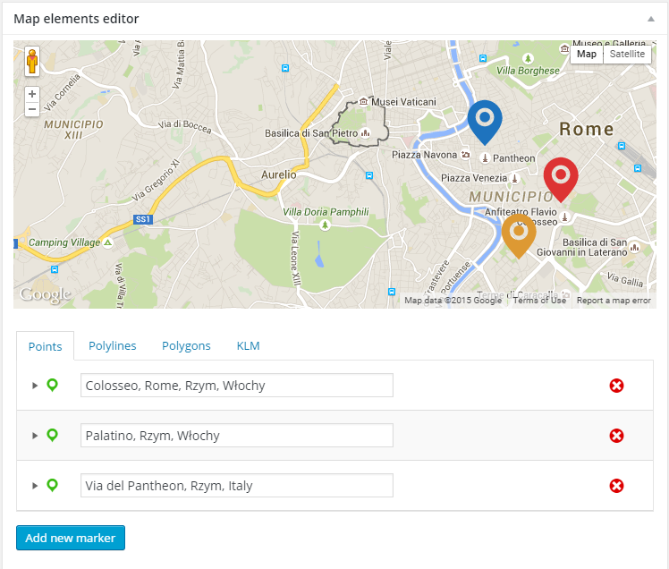Image resolution: width=669 pixels, height=569 pixels.
Task: Expand the Colosseo marker row
Action: 35,386
